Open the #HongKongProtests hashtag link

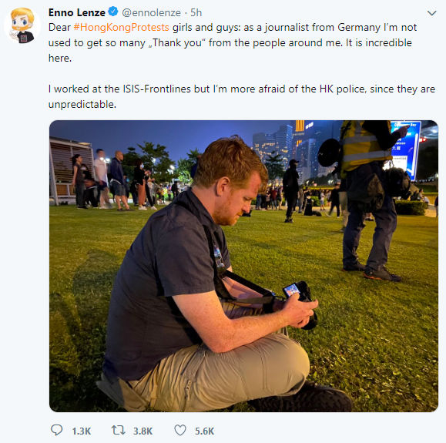pyautogui.click(x=121, y=28)
